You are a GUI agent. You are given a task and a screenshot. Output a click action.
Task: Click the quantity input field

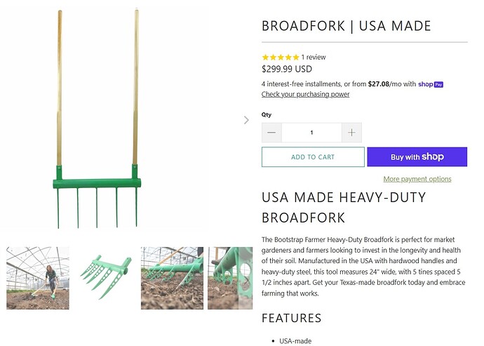coord(311,133)
